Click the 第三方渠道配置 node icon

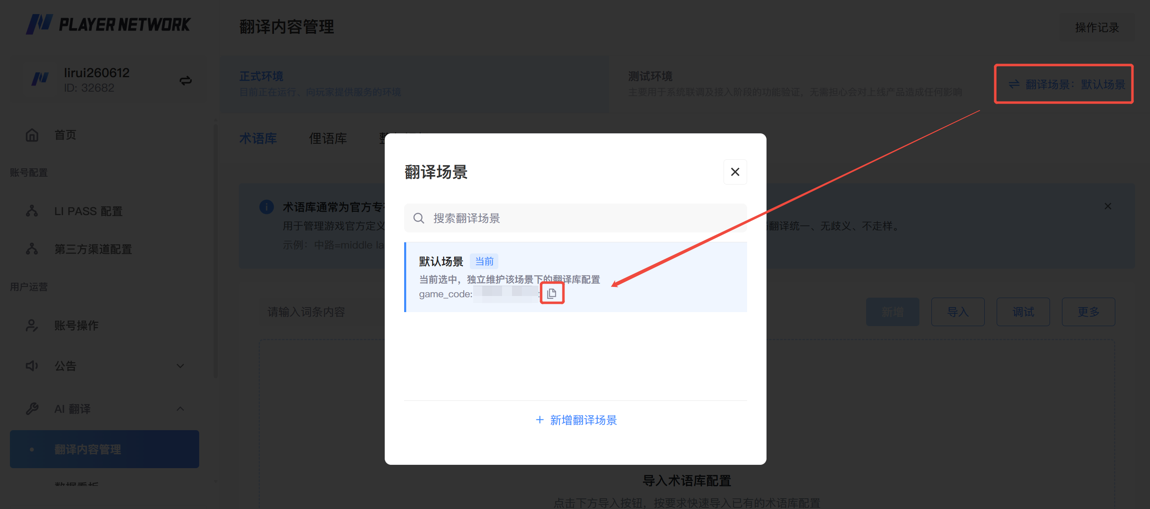[x=32, y=249]
